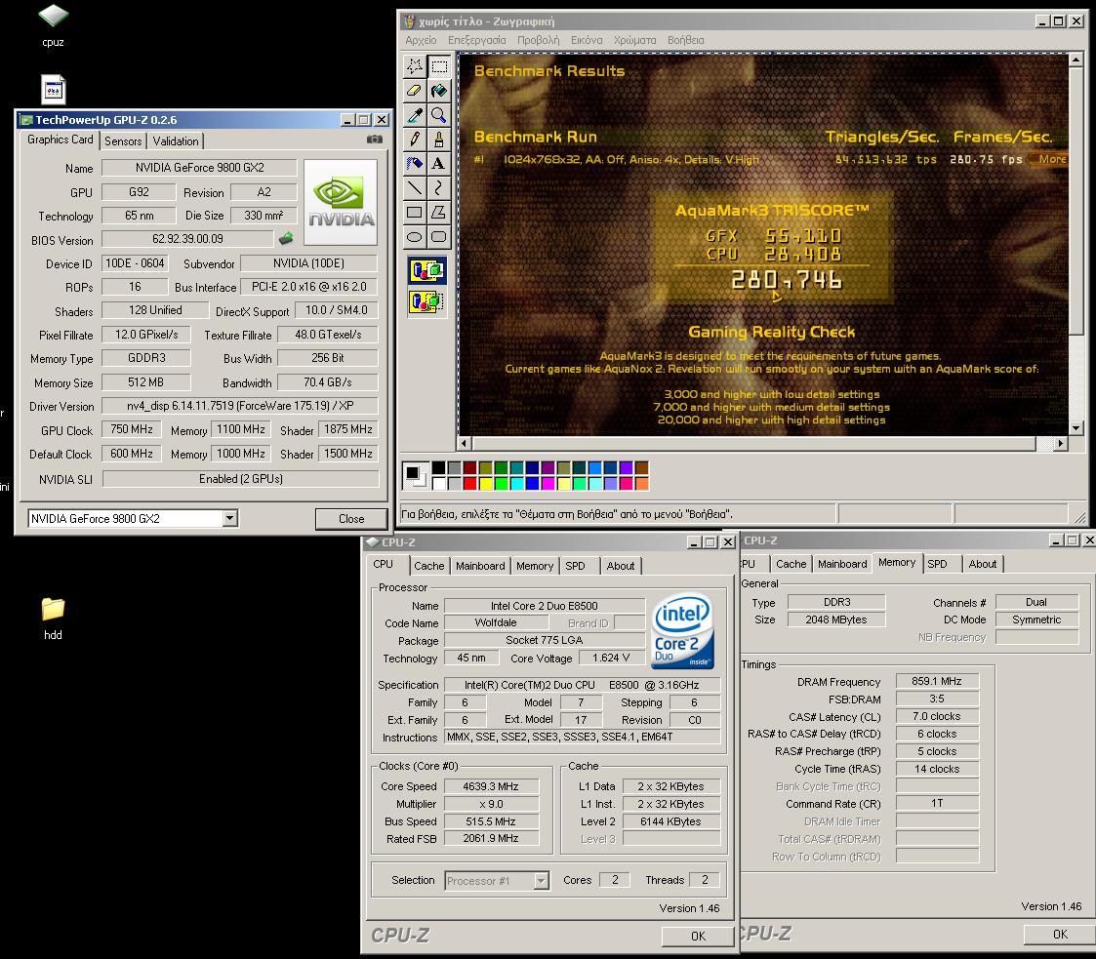Open the Αρχείο menu in Paint
The height and width of the screenshot is (959, 1096).
pyautogui.click(x=421, y=40)
